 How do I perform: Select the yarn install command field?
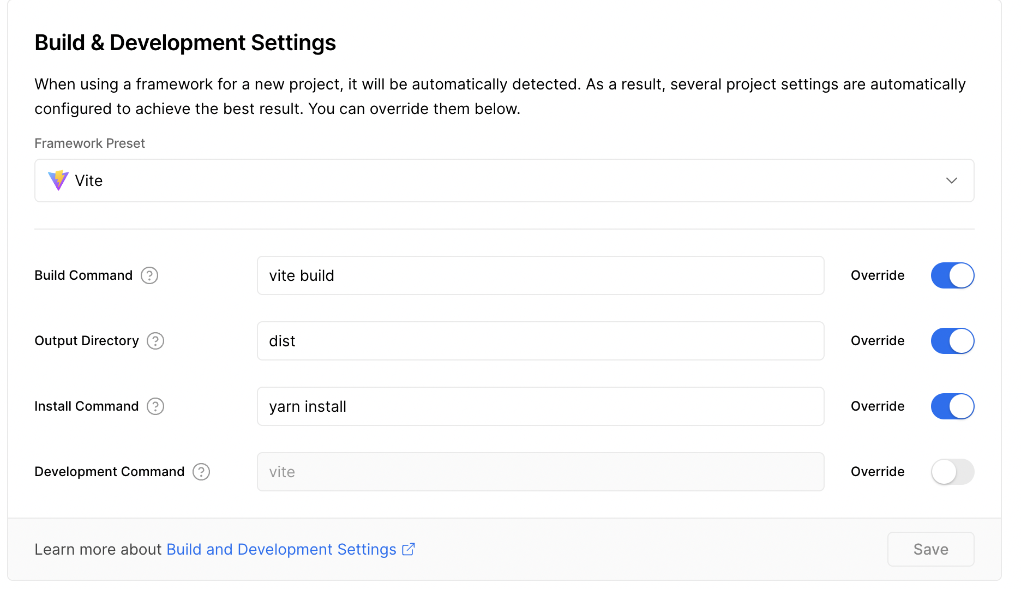[x=540, y=406]
